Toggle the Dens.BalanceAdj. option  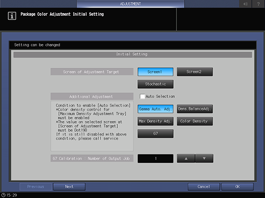click(x=195, y=109)
